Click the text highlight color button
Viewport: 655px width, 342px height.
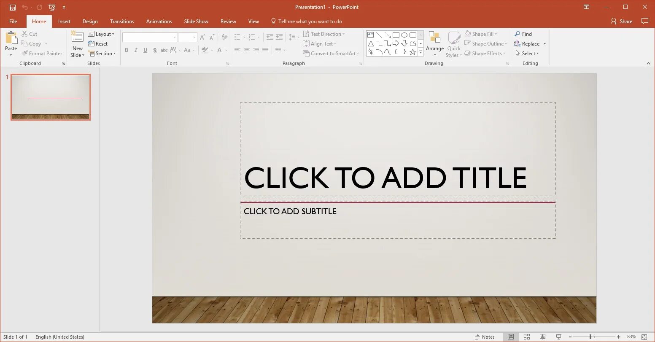coord(205,50)
